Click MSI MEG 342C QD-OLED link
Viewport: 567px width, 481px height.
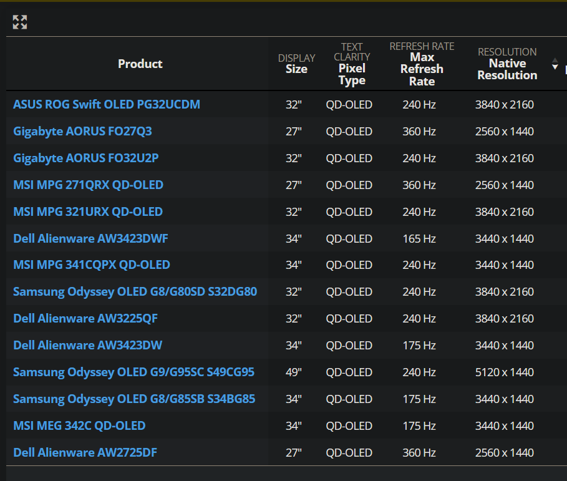click(79, 425)
